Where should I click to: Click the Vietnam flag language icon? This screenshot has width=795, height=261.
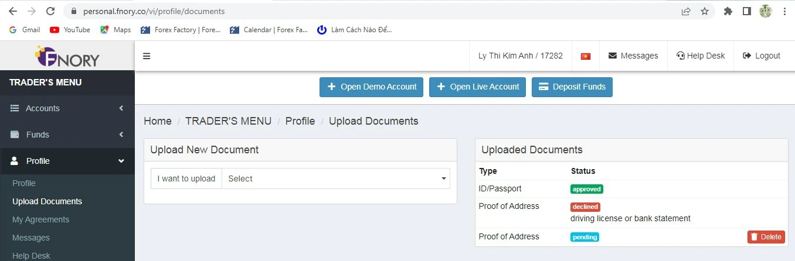coord(585,56)
